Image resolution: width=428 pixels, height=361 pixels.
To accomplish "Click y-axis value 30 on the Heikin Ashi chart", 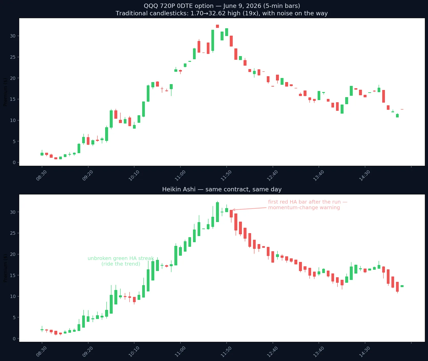I will pyautogui.click(x=13, y=212).
